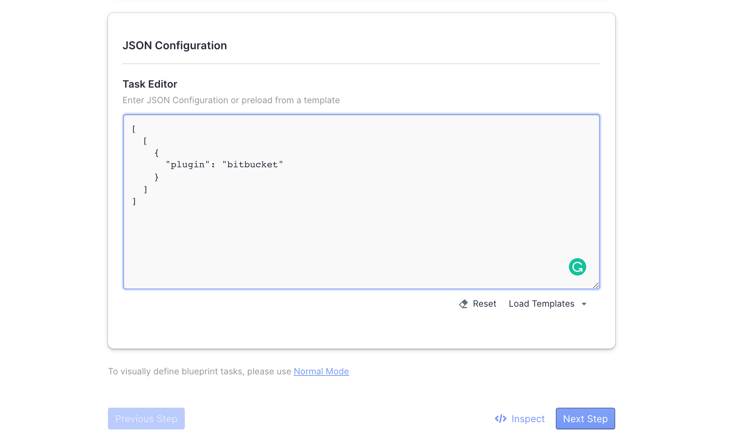Viewport: 750px width, 441px height.
Task: Open the Inspect view
Action: [x=528, y=419]
